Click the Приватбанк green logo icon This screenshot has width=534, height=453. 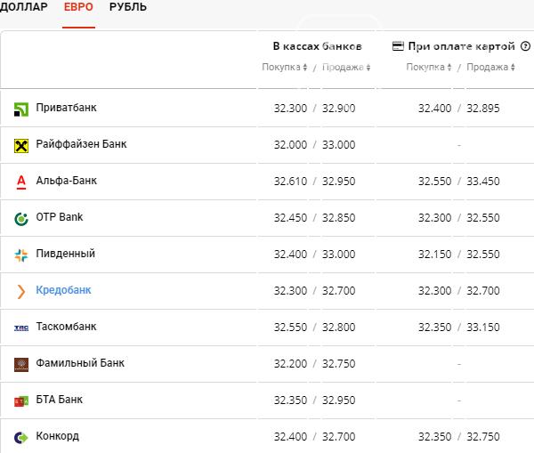coord(21,109)
